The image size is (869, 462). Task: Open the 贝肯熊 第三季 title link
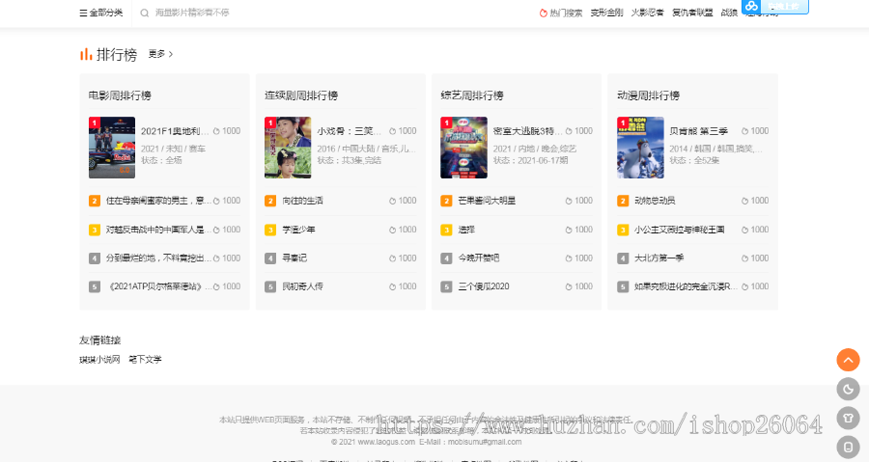tap(698, 131)
